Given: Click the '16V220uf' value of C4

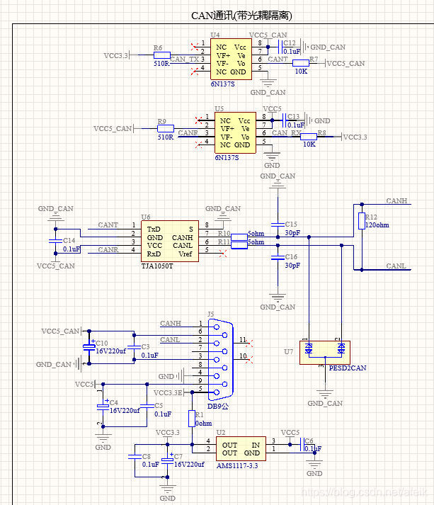Looking at the screenshot, I should tap(125, 411).
